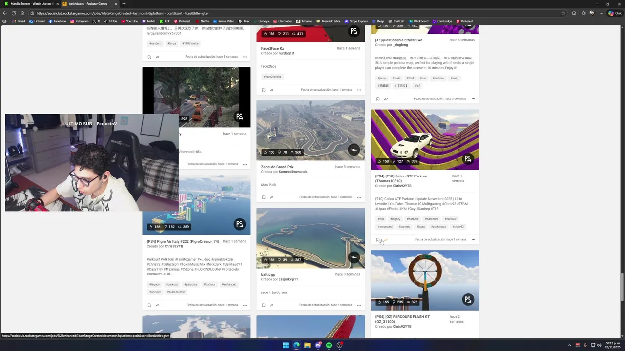Share the Questionable Ethics:Two job
This screenshot has width=625, height=351.
click(386, 99)
